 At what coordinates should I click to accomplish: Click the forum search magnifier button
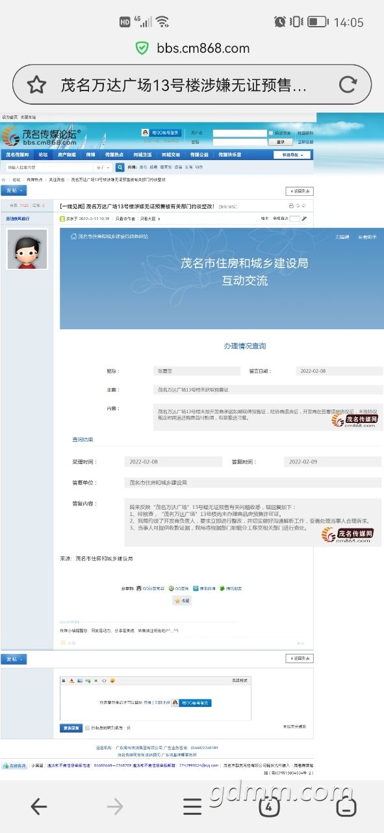[x=120, y=167]
